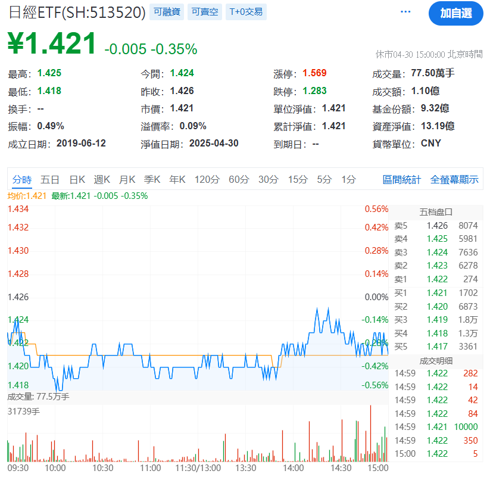The width and height of the screenshot is (490, 477).
Task: Show the 年K chart tab
Action: [x=177, y=180]
